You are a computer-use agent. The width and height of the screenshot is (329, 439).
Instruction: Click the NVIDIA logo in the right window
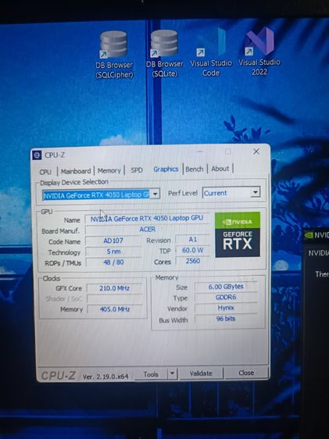309,235
